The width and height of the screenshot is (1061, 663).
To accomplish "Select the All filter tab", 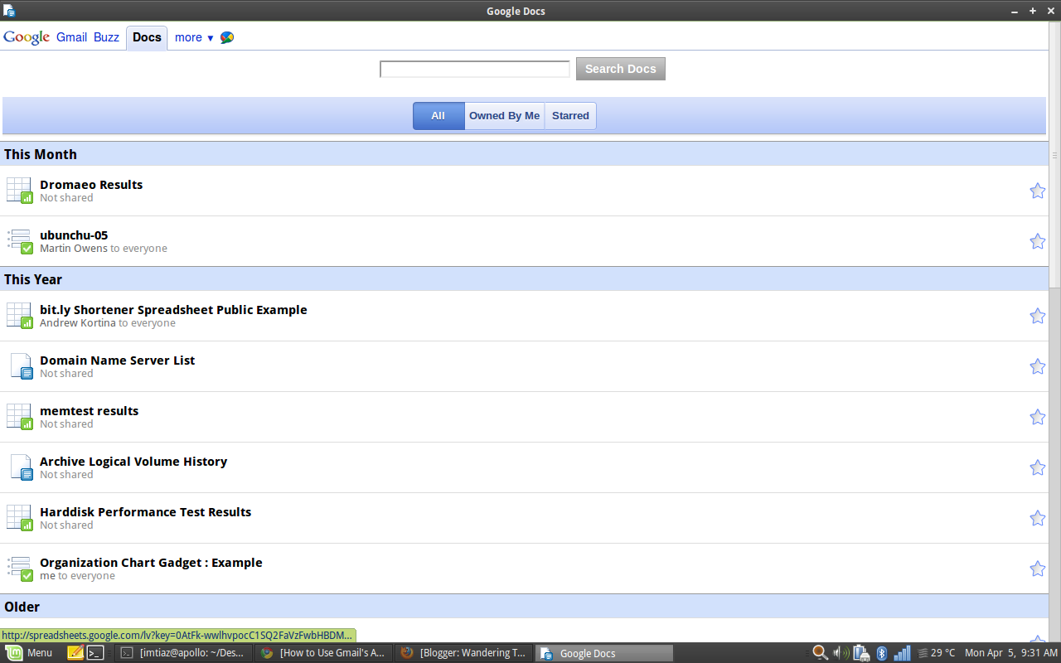I will pyautogui.click(x=438, y=116).
